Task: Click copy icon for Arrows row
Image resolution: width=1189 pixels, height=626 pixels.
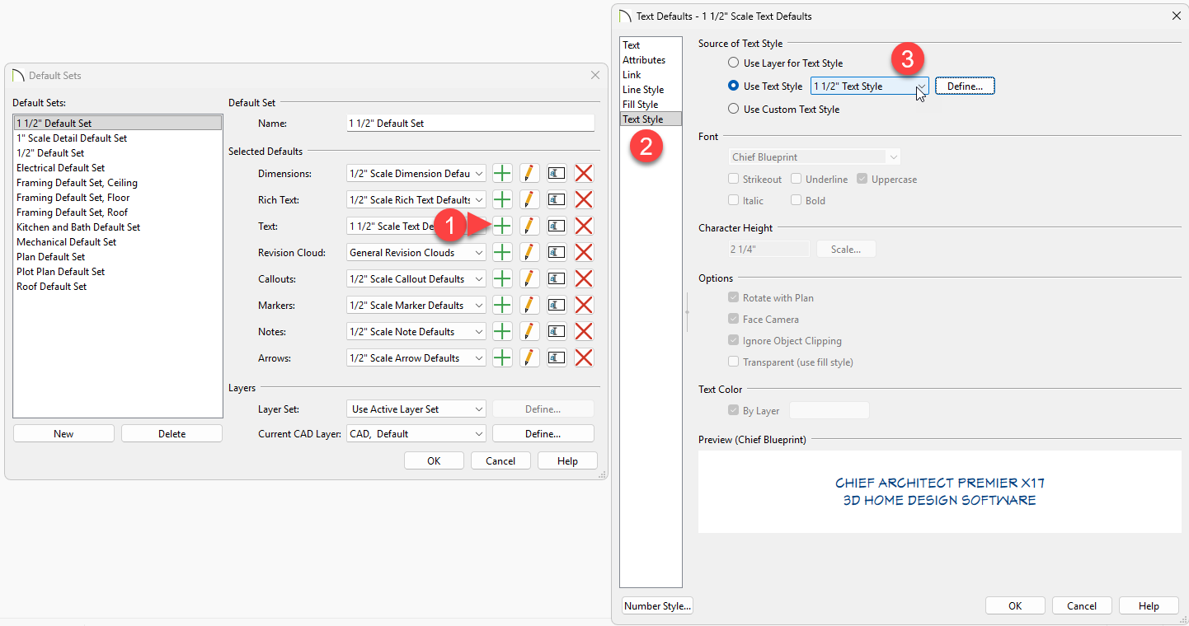Action: click(x=557, y=358)
